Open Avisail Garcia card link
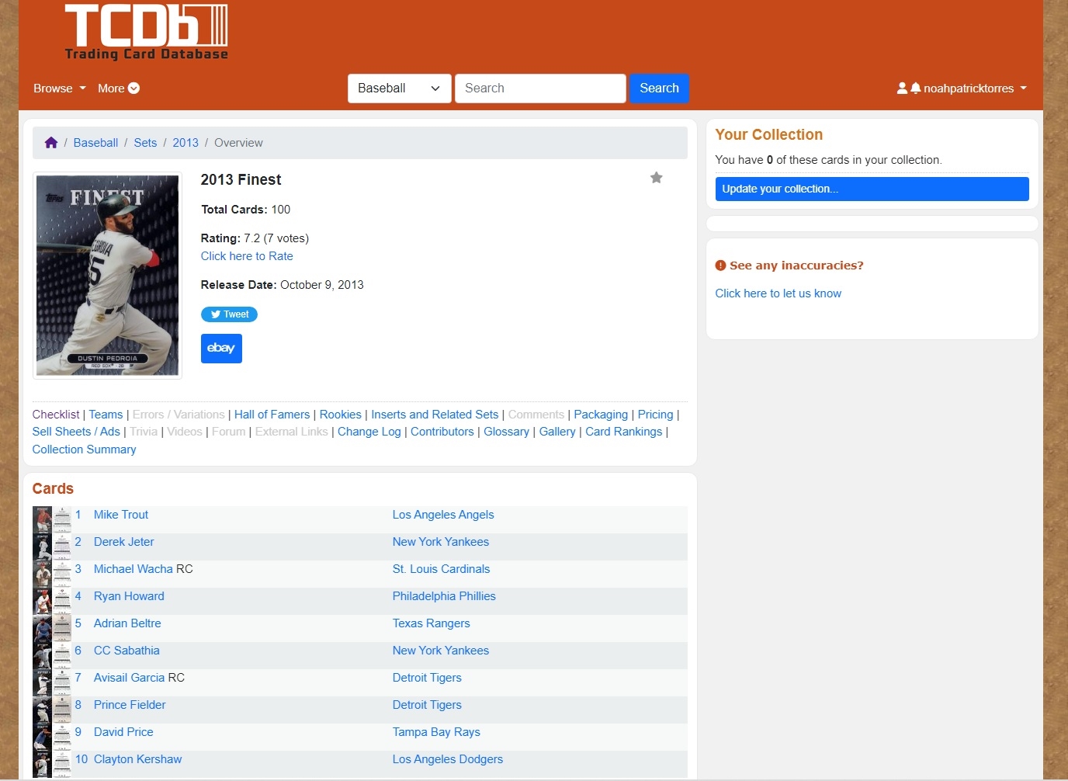Viewport: 1068px width, 781px height. coord(129,678)
